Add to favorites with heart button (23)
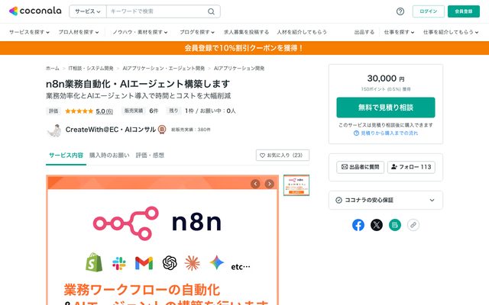The width and height of the screenshot is (489, 305). click(x=283, y=155)
